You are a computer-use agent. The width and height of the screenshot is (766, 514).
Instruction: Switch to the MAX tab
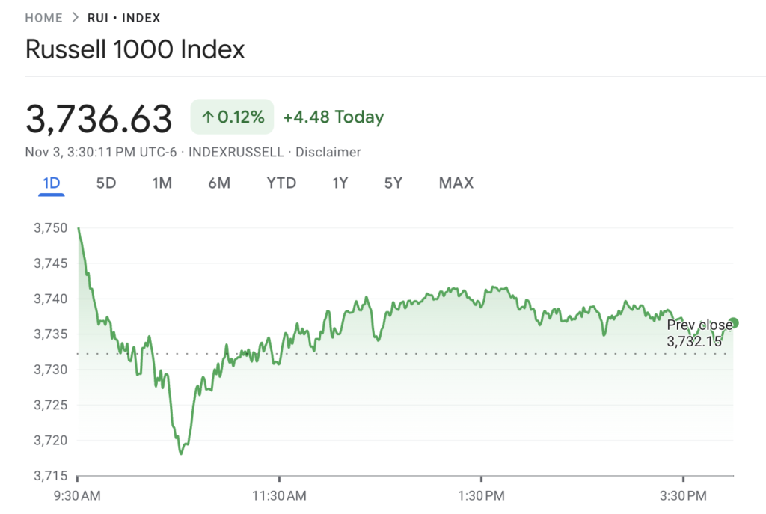[456, 183]
